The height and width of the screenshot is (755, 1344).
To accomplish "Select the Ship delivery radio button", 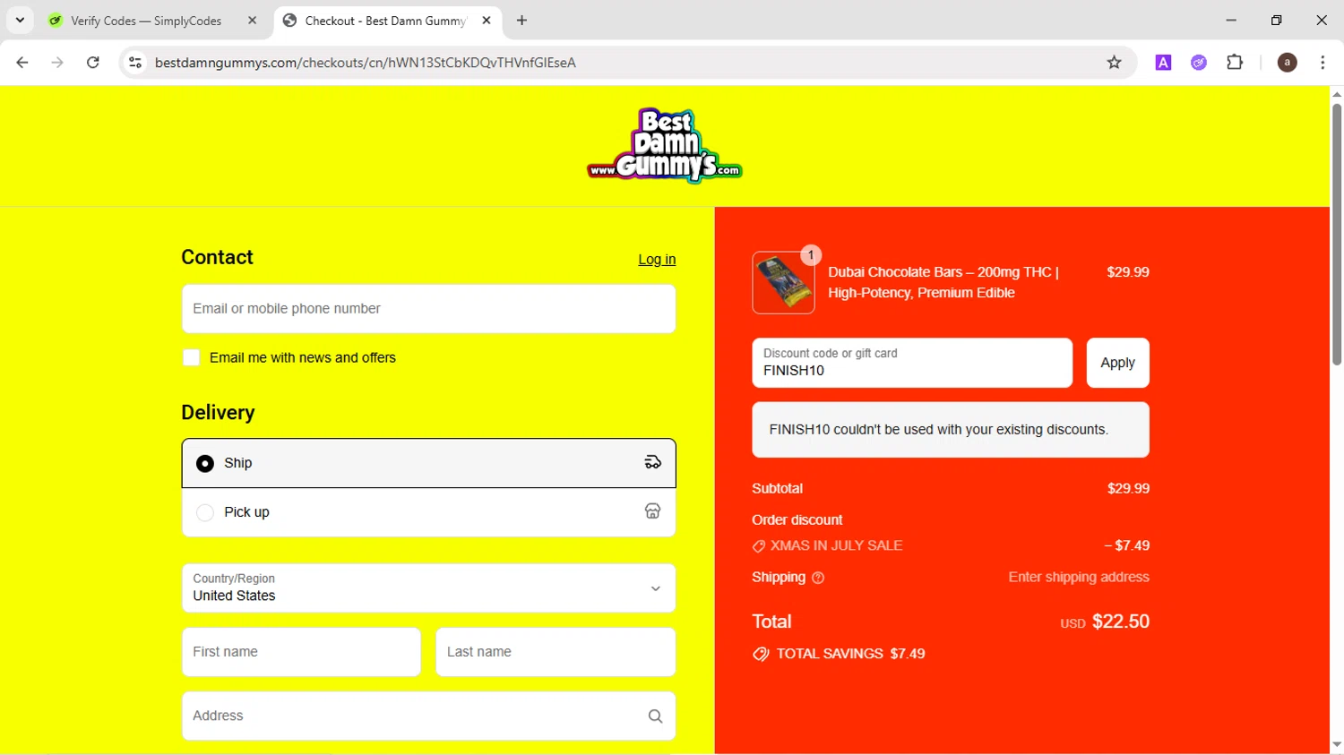I will (x=205, y=463).
